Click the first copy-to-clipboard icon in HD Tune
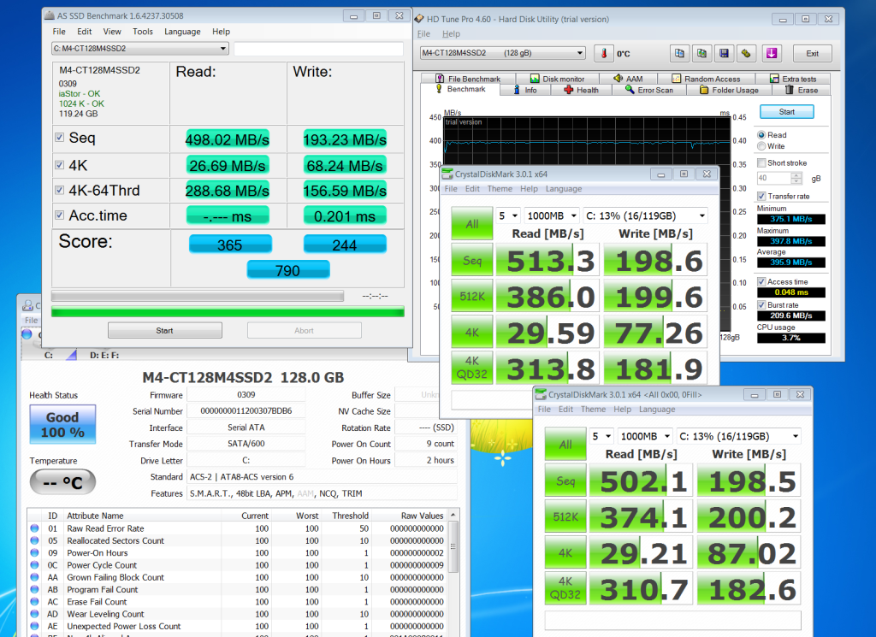 679,53
